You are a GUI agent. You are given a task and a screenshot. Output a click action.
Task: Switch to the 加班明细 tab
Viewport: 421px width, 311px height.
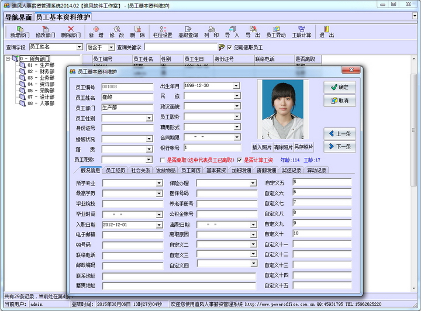point(241,170)
